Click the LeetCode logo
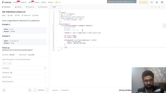The height and width of the screenshot is (93, 166). pos(7,2)
